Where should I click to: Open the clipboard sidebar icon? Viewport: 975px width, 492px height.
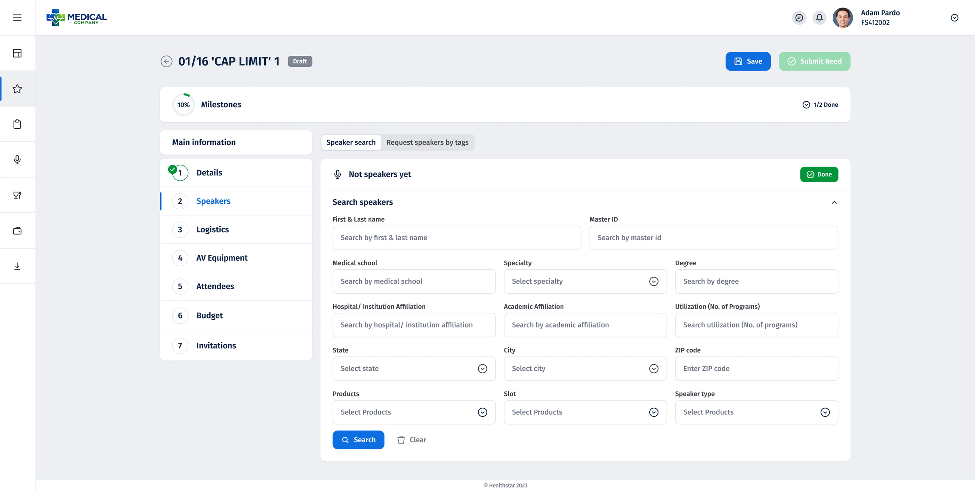17,124
